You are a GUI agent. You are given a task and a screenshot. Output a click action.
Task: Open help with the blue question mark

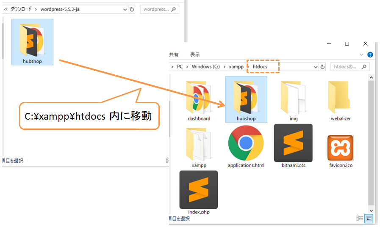click(x=370, y=55)
